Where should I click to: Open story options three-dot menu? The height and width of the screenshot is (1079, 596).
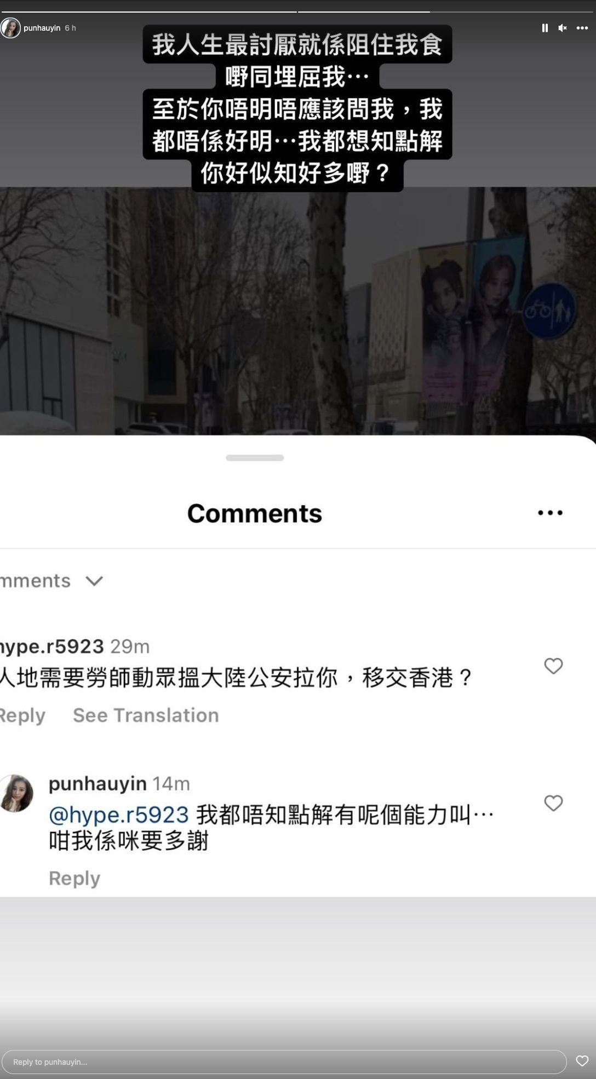582,28
